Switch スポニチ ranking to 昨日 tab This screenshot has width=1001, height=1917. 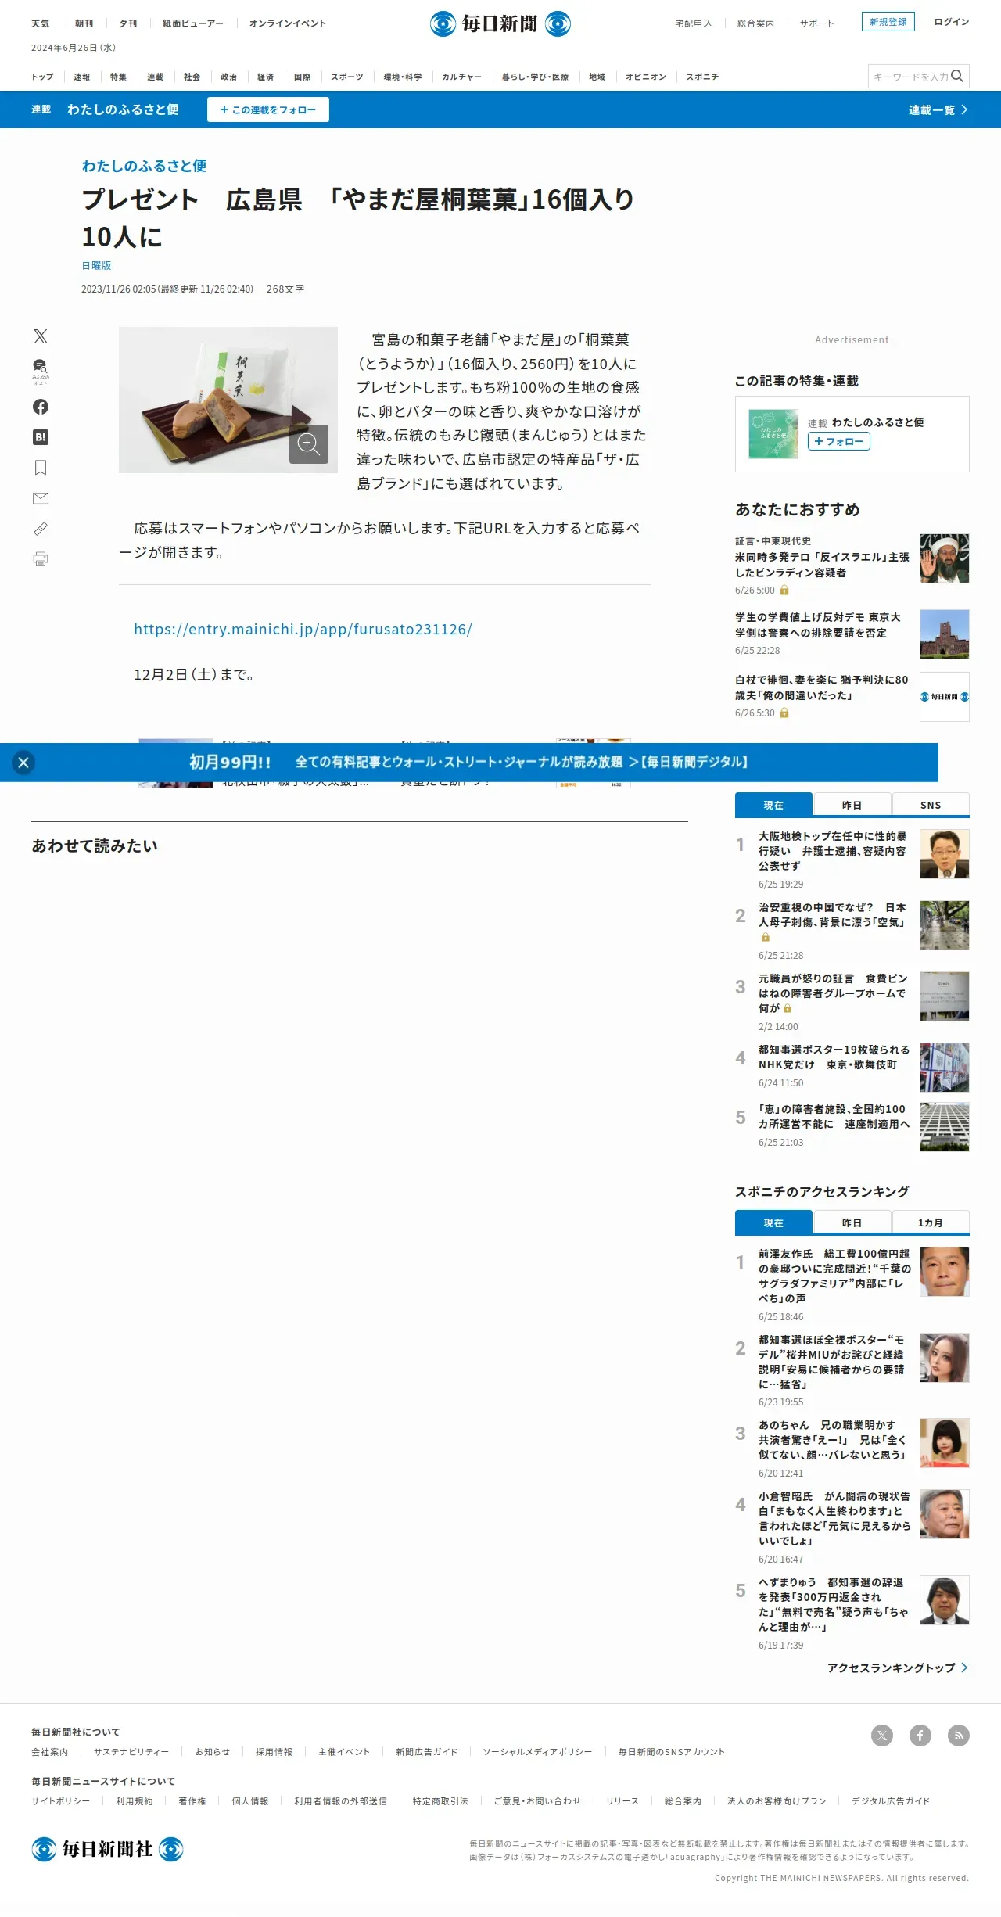click(x=852, y=1222)
